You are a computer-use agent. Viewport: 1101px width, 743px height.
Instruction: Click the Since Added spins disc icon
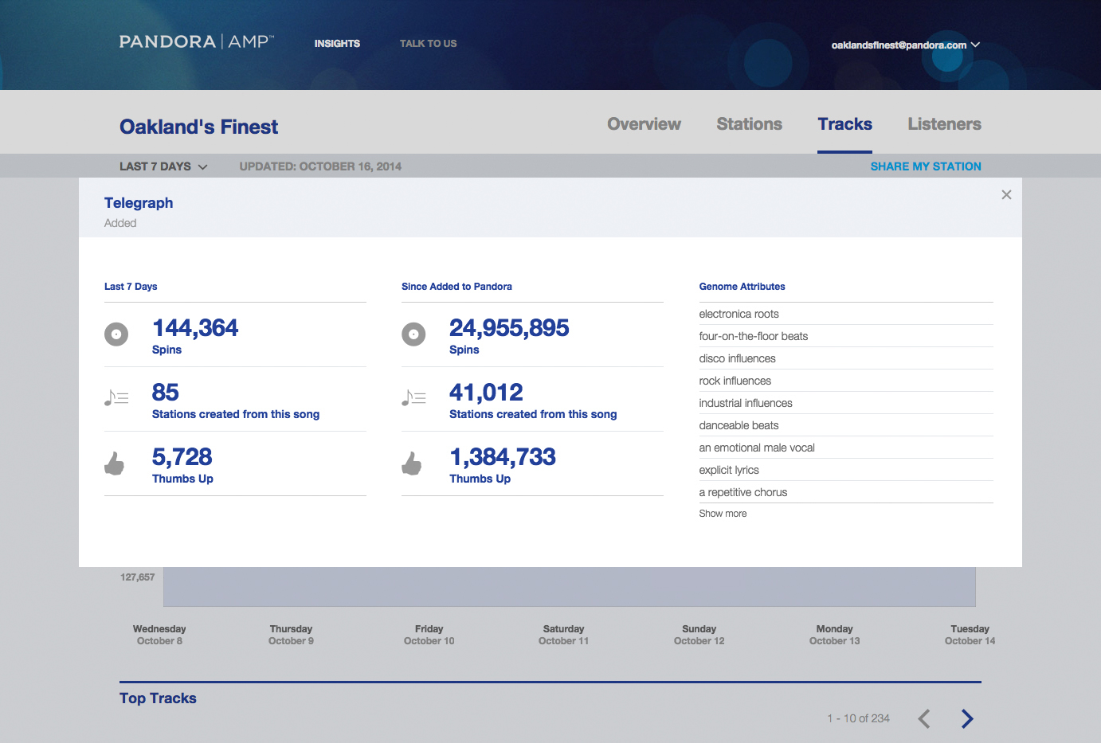pyautogui.click(x=413, y=334)
